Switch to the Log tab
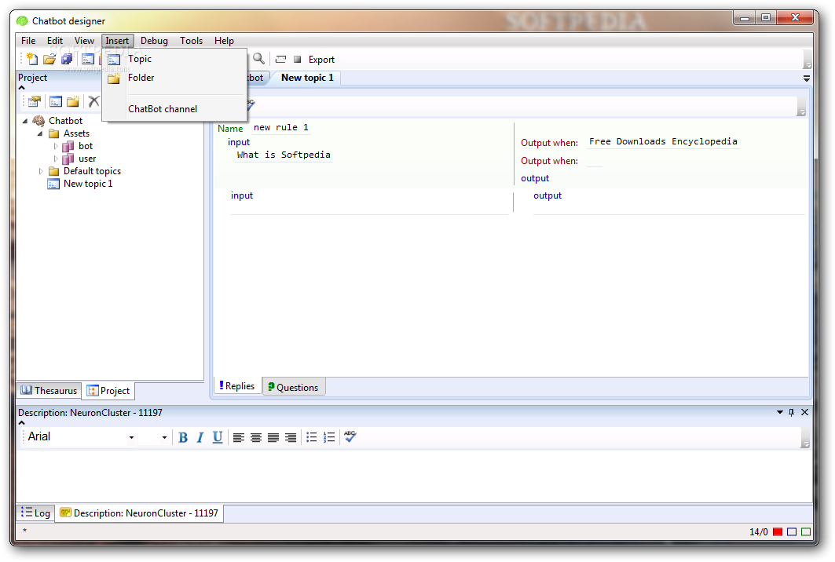This screenshot has width=835, height=562. 35,513
